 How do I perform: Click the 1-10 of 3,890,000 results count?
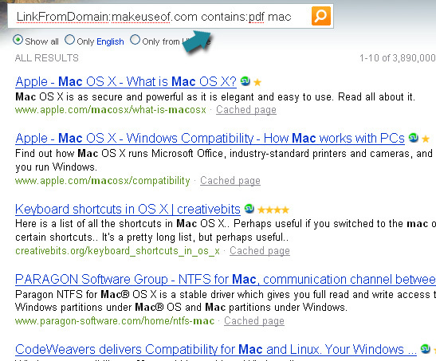click(x=398, y=58)
